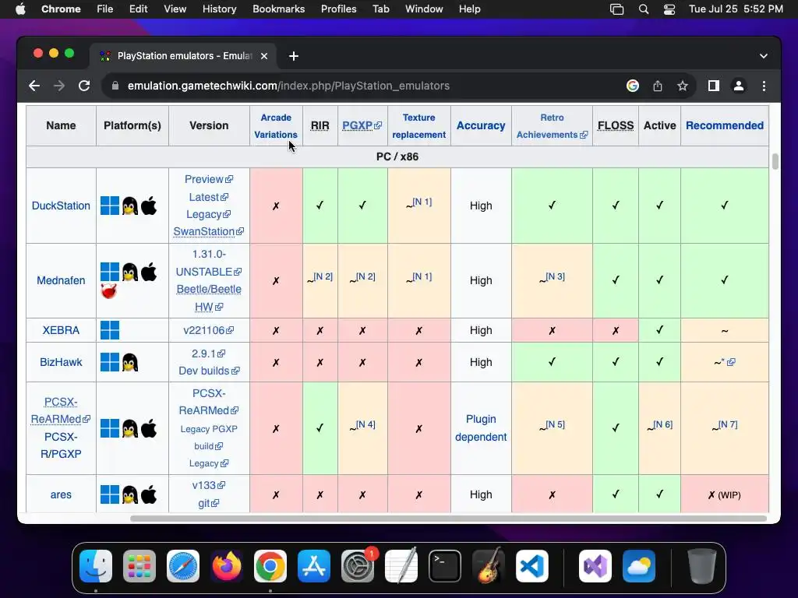Screen dimensions: 798x598
Task: Open the weather cloud app in dock
Action: coord(639,566)
